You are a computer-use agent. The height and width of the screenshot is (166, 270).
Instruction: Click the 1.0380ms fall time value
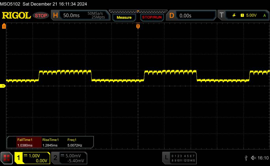25,145
